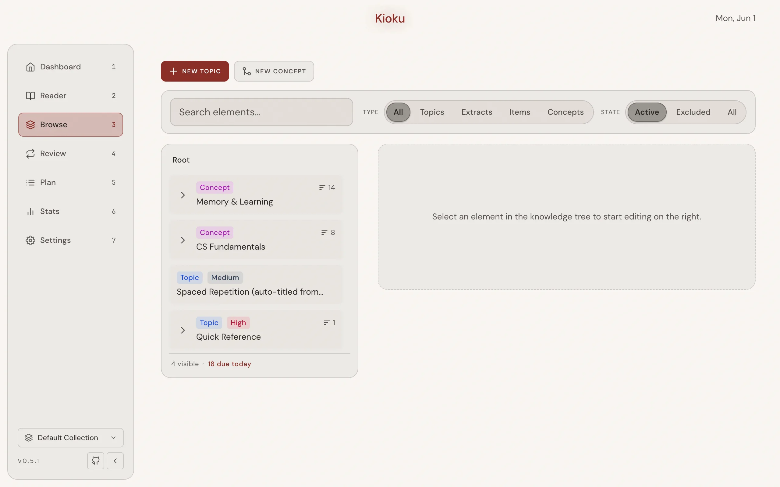
Task: Expand the Memory & Learning concept
Action: 183,195
